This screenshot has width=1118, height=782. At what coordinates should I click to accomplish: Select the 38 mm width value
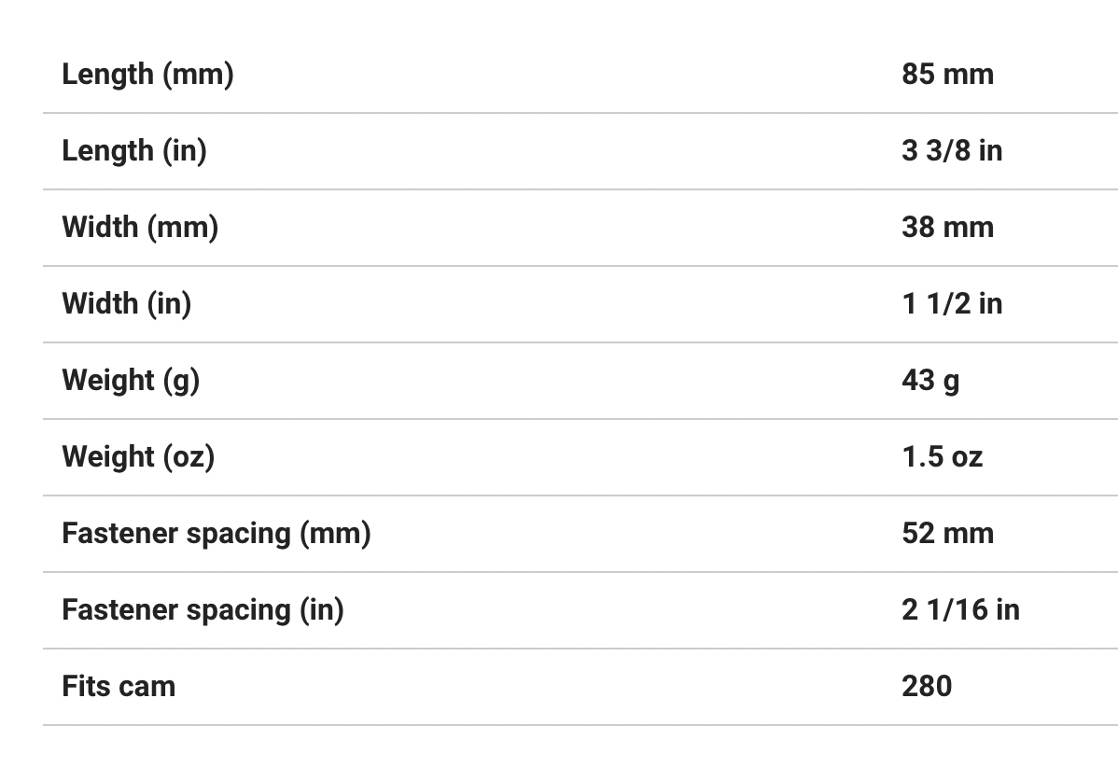(x=947, y=227)
